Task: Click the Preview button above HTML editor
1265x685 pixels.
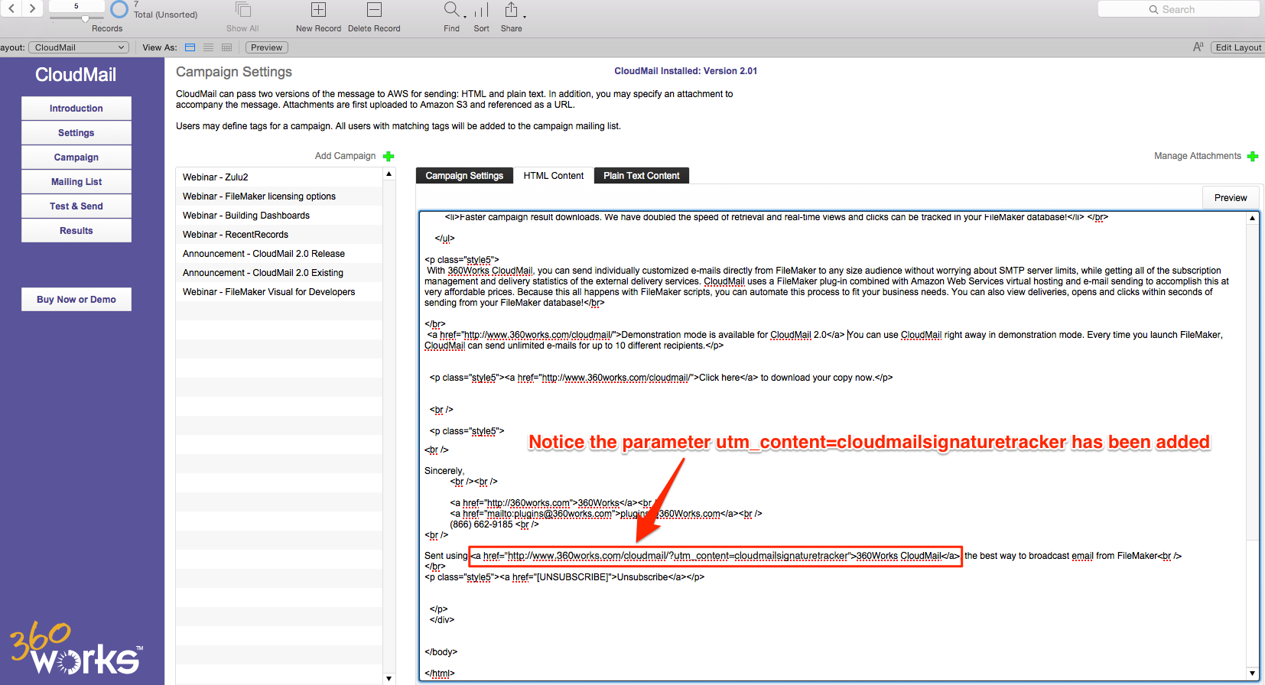Action: [x=1231, y=198]
